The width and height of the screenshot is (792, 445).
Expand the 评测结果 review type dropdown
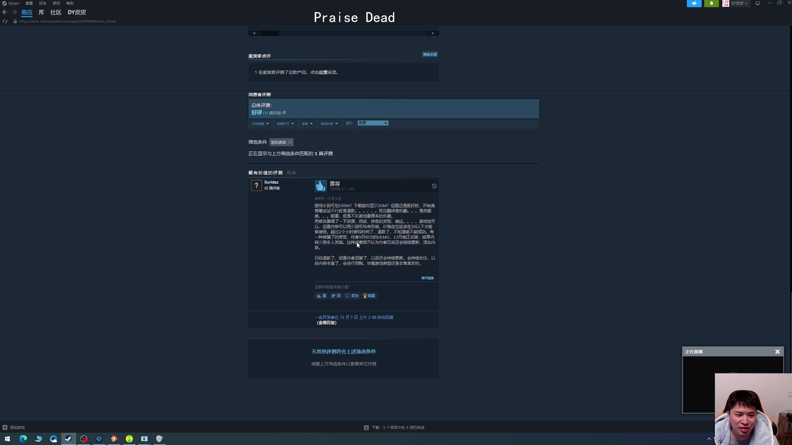click(x=260, y=124)
